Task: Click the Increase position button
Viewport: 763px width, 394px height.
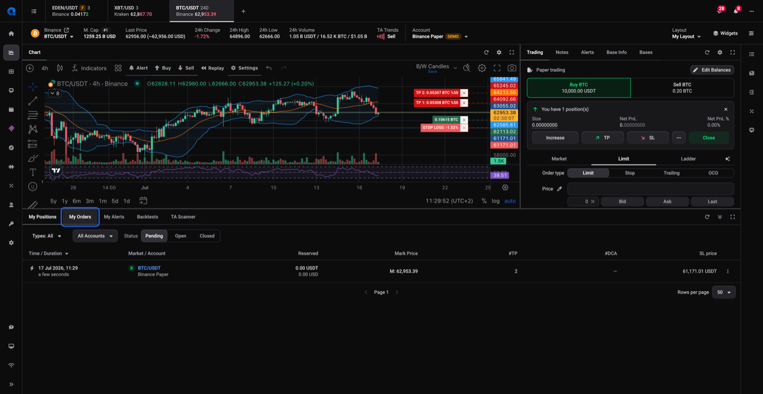Action: tap(555, 138)
